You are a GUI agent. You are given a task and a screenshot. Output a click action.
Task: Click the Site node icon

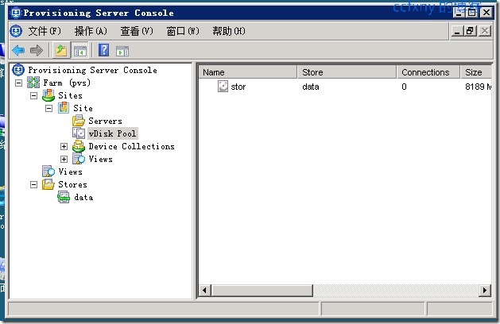pyautogui.click(x=64, y=108)
